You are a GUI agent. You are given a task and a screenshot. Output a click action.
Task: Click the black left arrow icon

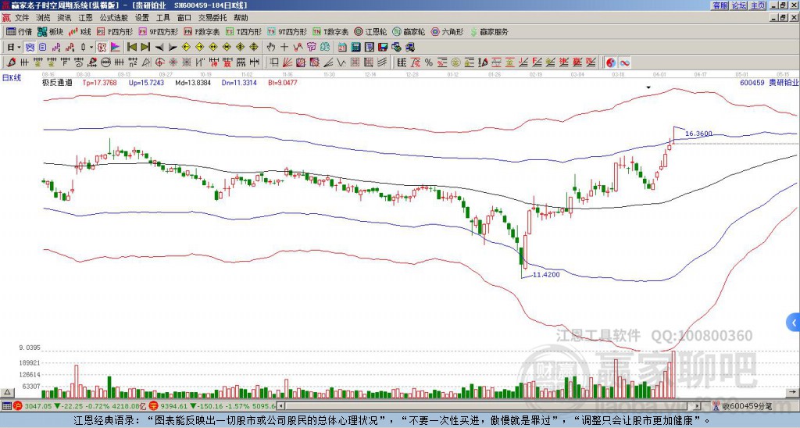[159, 48]
